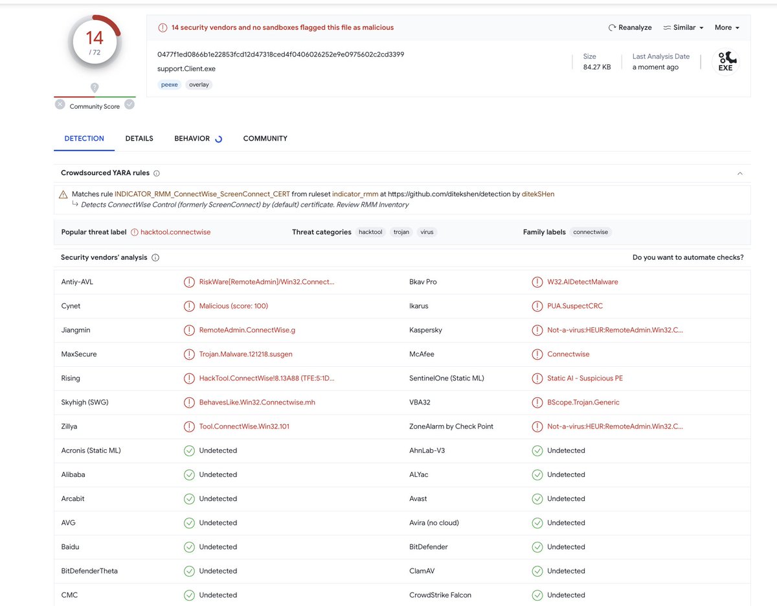Click the red alert icon for VBA32
This screenshot has width=777, height=606.
tap(537, 402)
